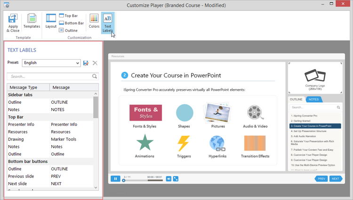Select the Previous slide row
Screen dimensions: 353x200
point(50,176)
